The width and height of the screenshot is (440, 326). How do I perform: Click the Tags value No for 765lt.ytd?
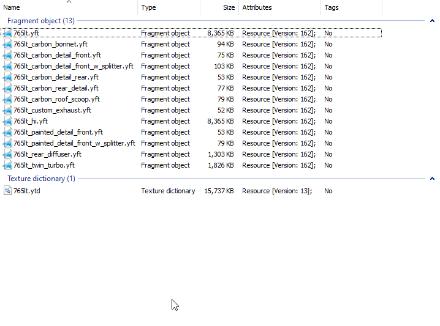click(x=328, y=191)
